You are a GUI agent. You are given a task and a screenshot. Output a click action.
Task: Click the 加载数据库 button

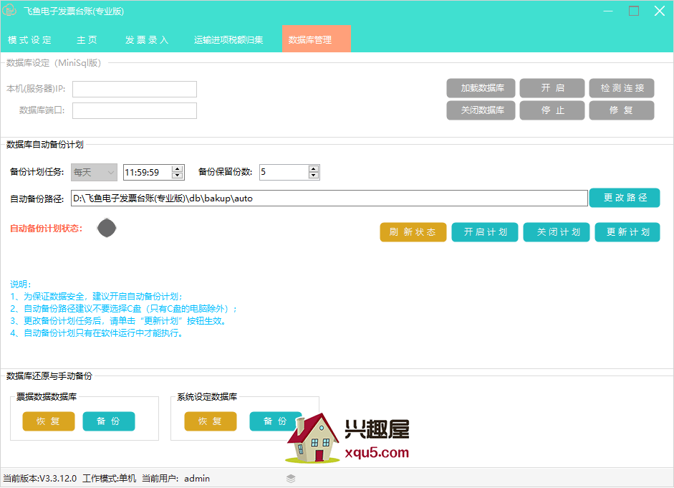[481, 88]
